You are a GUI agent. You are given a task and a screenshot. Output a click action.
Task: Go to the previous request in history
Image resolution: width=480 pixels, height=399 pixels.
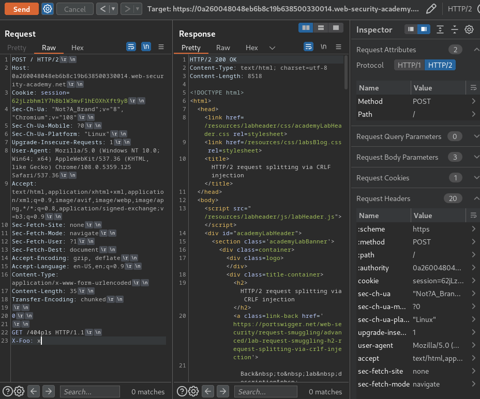click(103, 9)
